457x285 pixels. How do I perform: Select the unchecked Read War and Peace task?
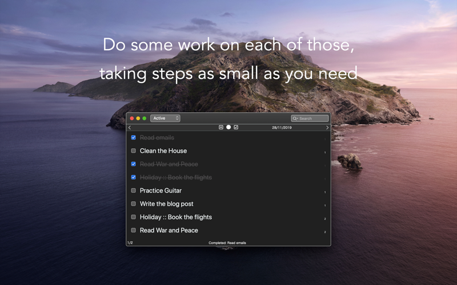(169, 230)
